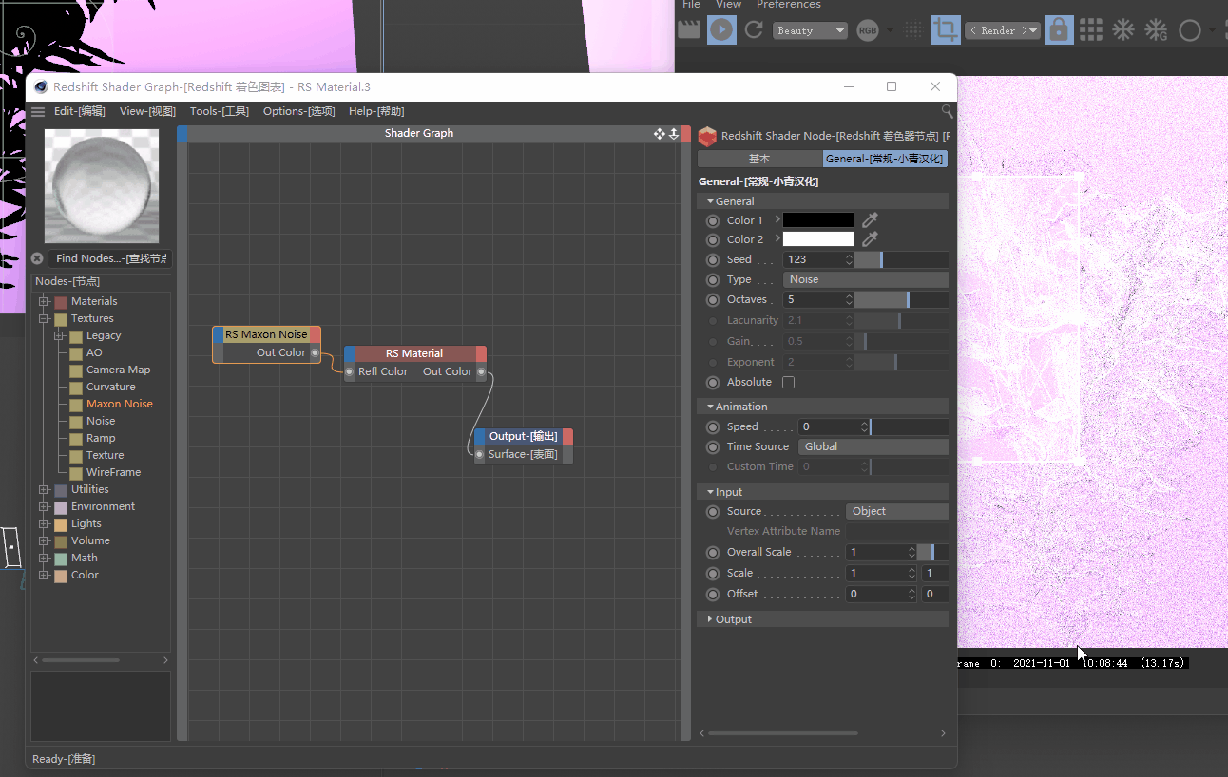
Task: Select the WireFrame texture node
Action: [113, 472]
